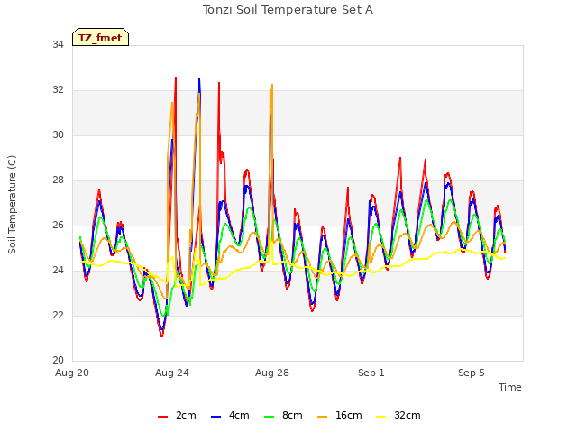
Task: Click the Aug 24 x-axis tick label
Action: pyautogui.click(x=172, y=373)
